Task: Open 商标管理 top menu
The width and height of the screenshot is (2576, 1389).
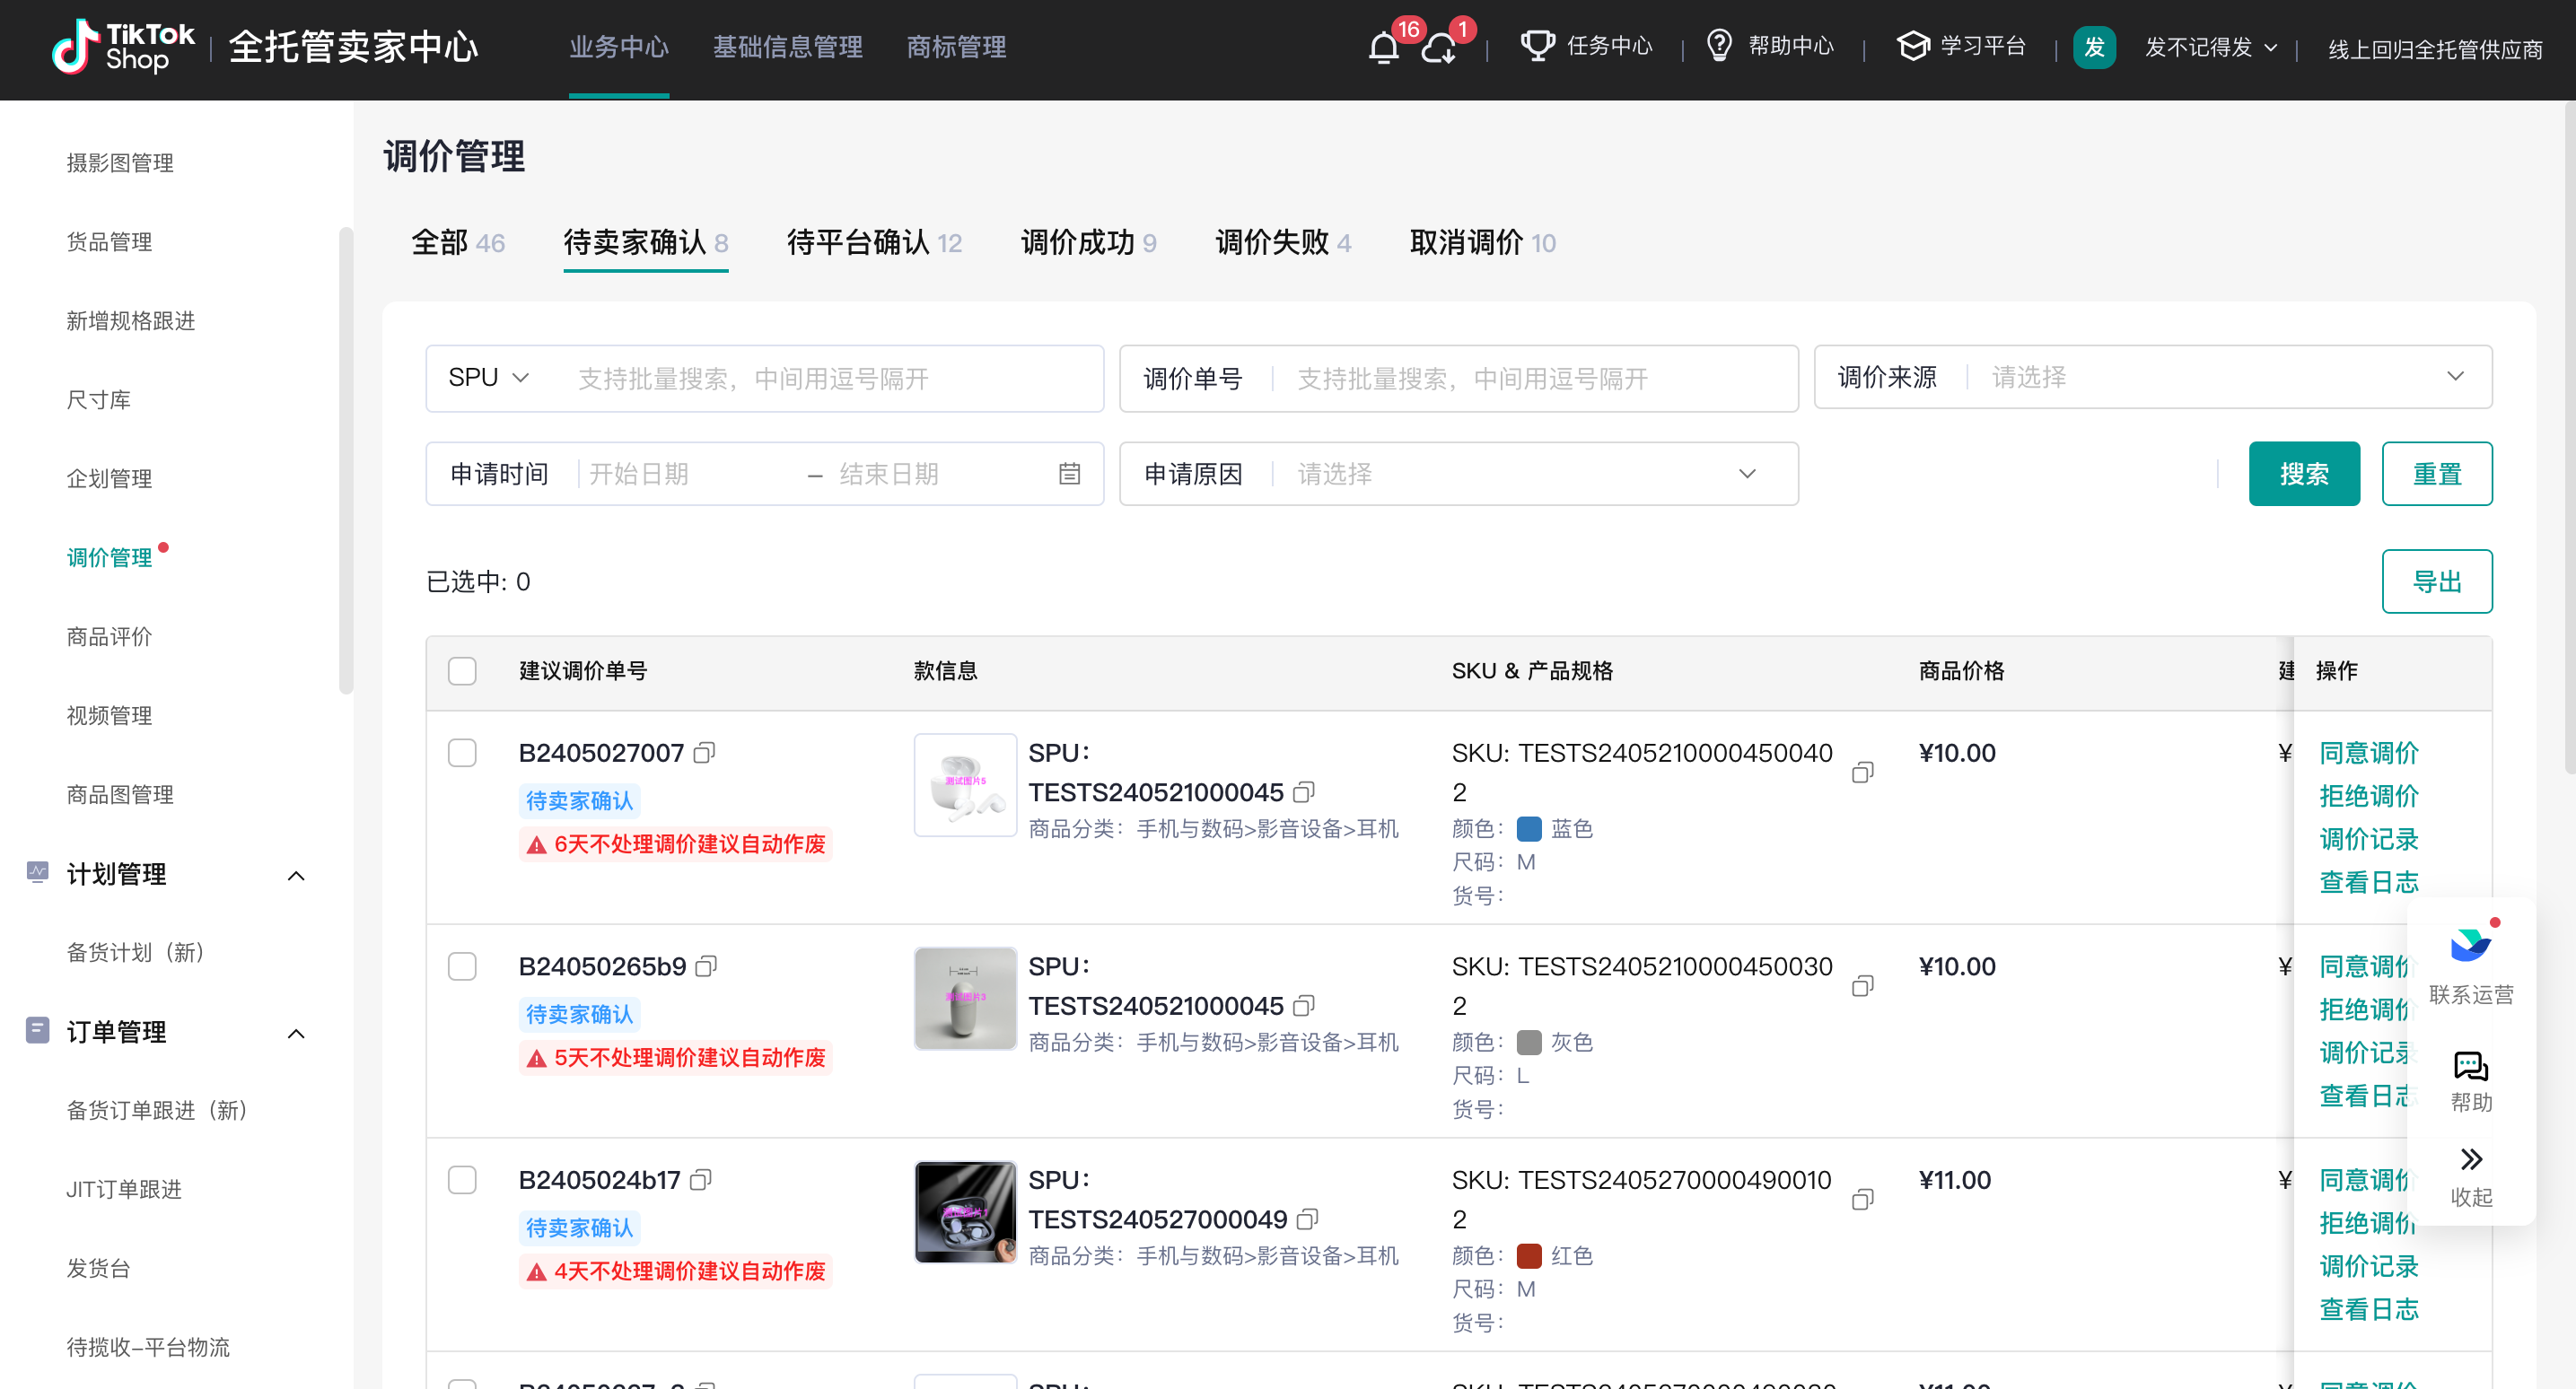Action: [956, 47]
